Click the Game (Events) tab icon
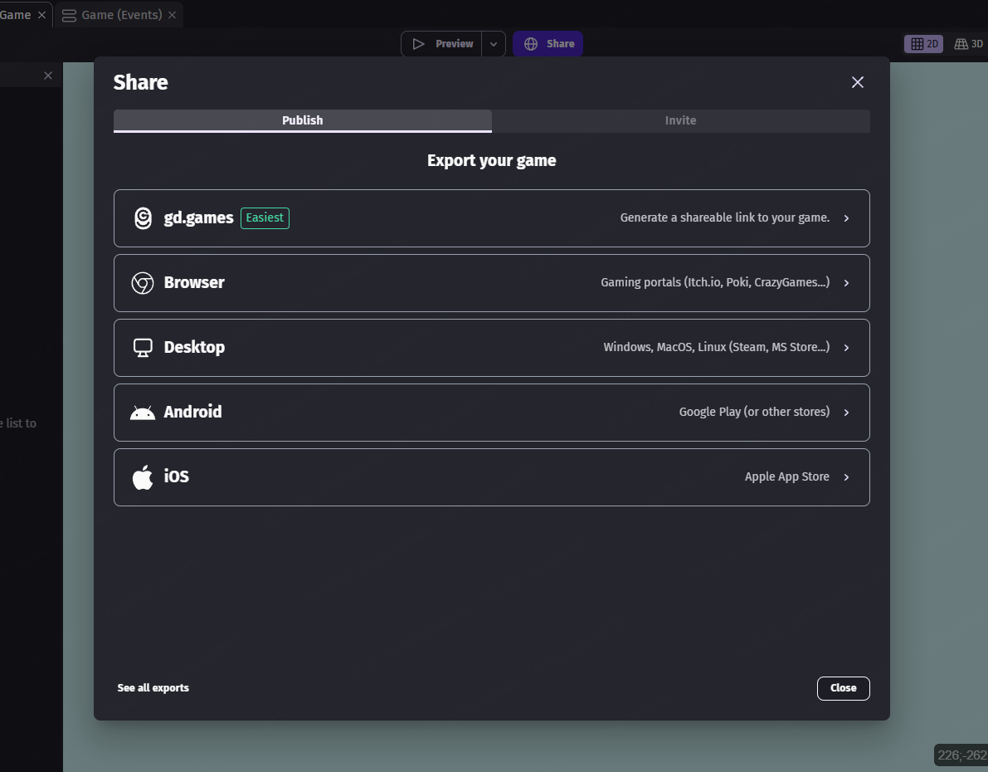The image size is (988, 772). (70, 15)
